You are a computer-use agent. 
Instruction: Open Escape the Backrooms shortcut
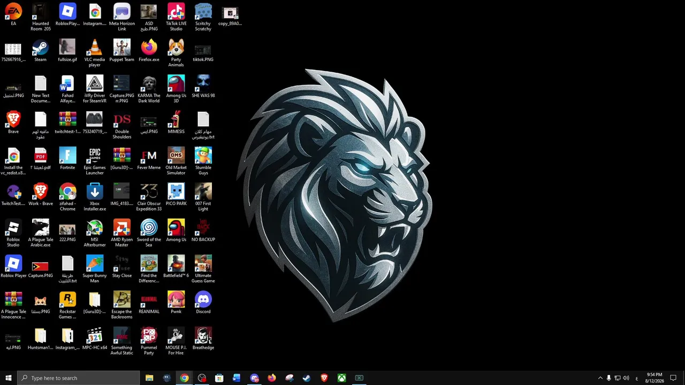122,304
